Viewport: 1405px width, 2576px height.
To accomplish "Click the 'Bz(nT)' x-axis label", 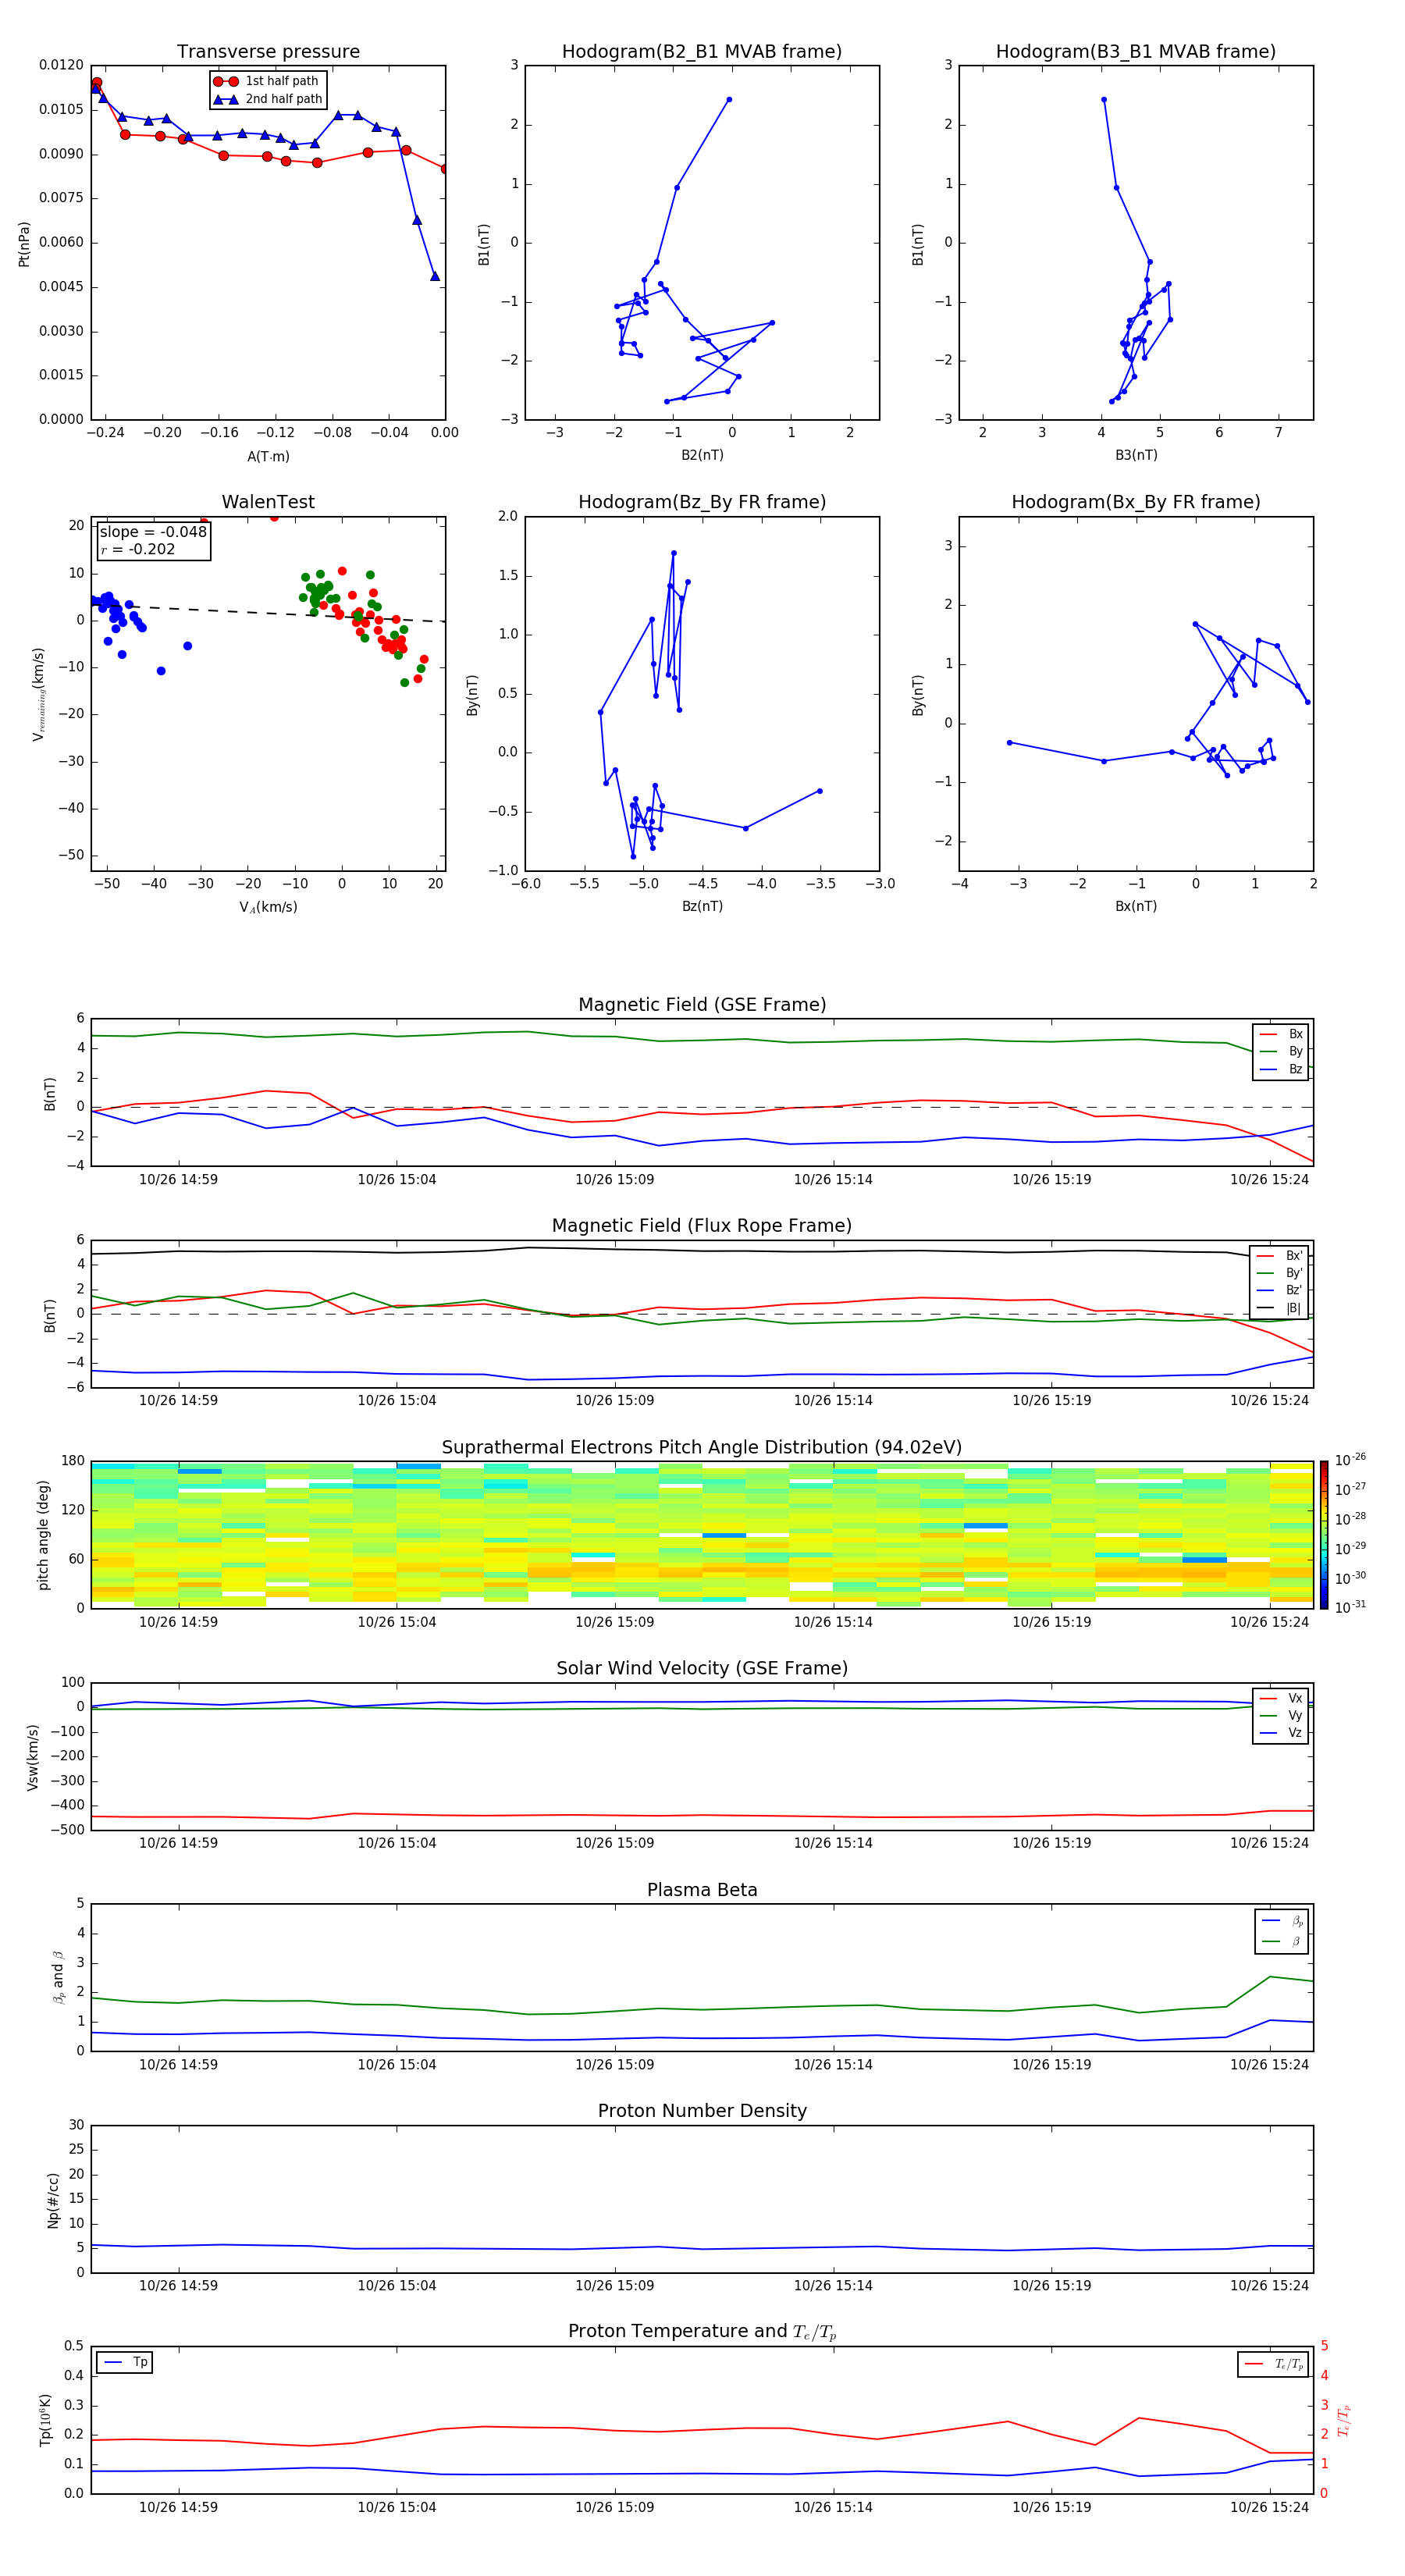I will [x=702, y=906].
